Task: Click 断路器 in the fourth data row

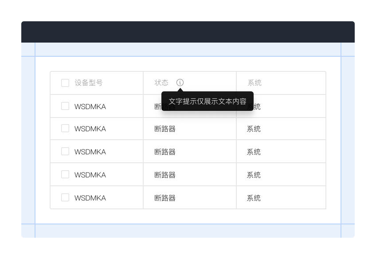Action: click(165, 174)
